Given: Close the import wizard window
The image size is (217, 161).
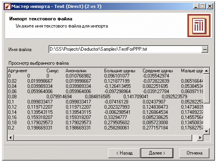Looking at the screenshot, I should pos(210,6).
